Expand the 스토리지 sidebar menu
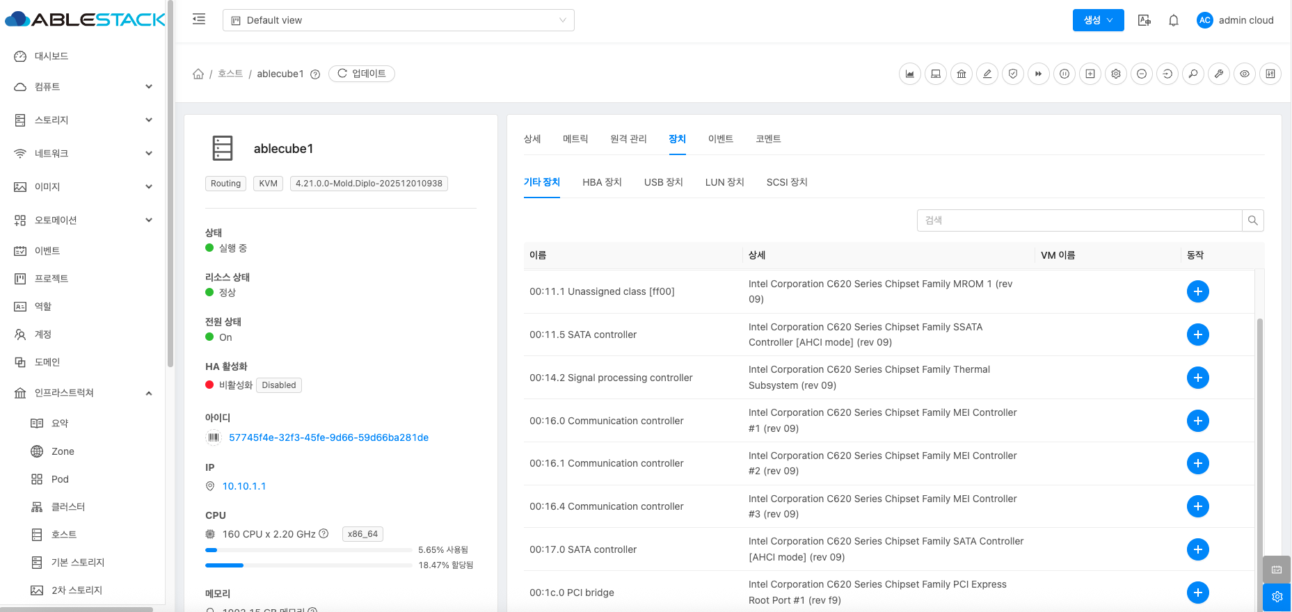Screen dimensions: 1292x612 pos(83,120)
